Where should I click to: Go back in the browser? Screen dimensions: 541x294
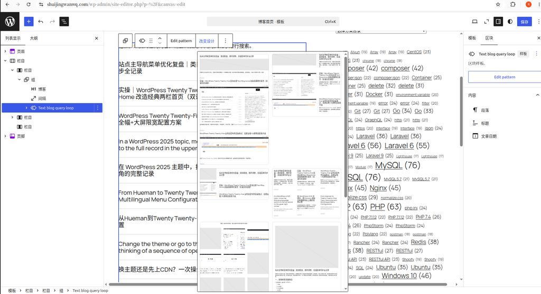(7, 4)
